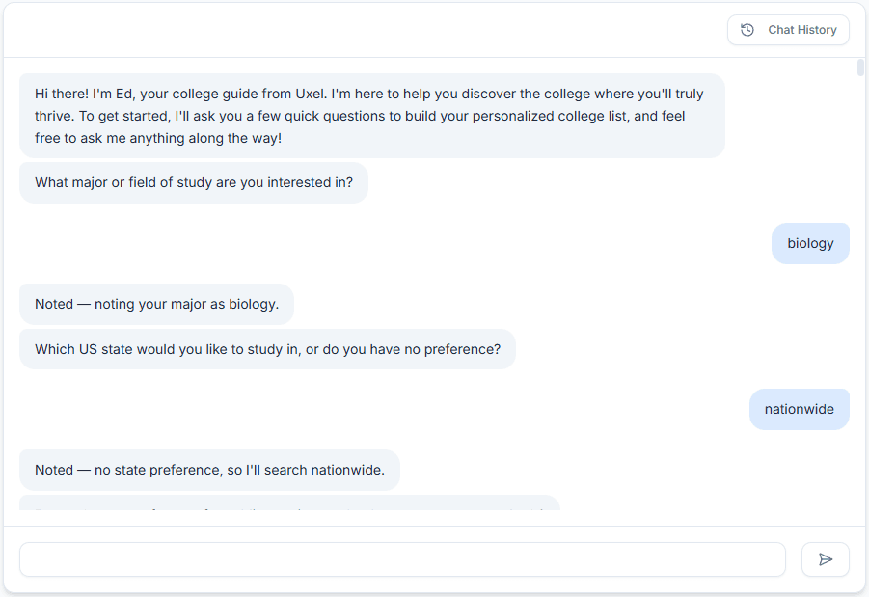Send message with paper plane icon
Screen dimensions: 869x597
click(826, 559)
